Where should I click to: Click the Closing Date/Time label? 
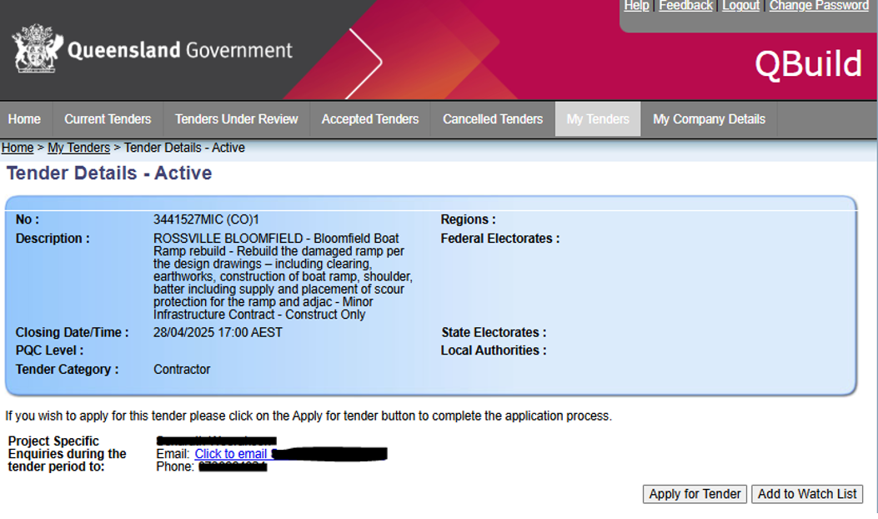tap(72, 332)
